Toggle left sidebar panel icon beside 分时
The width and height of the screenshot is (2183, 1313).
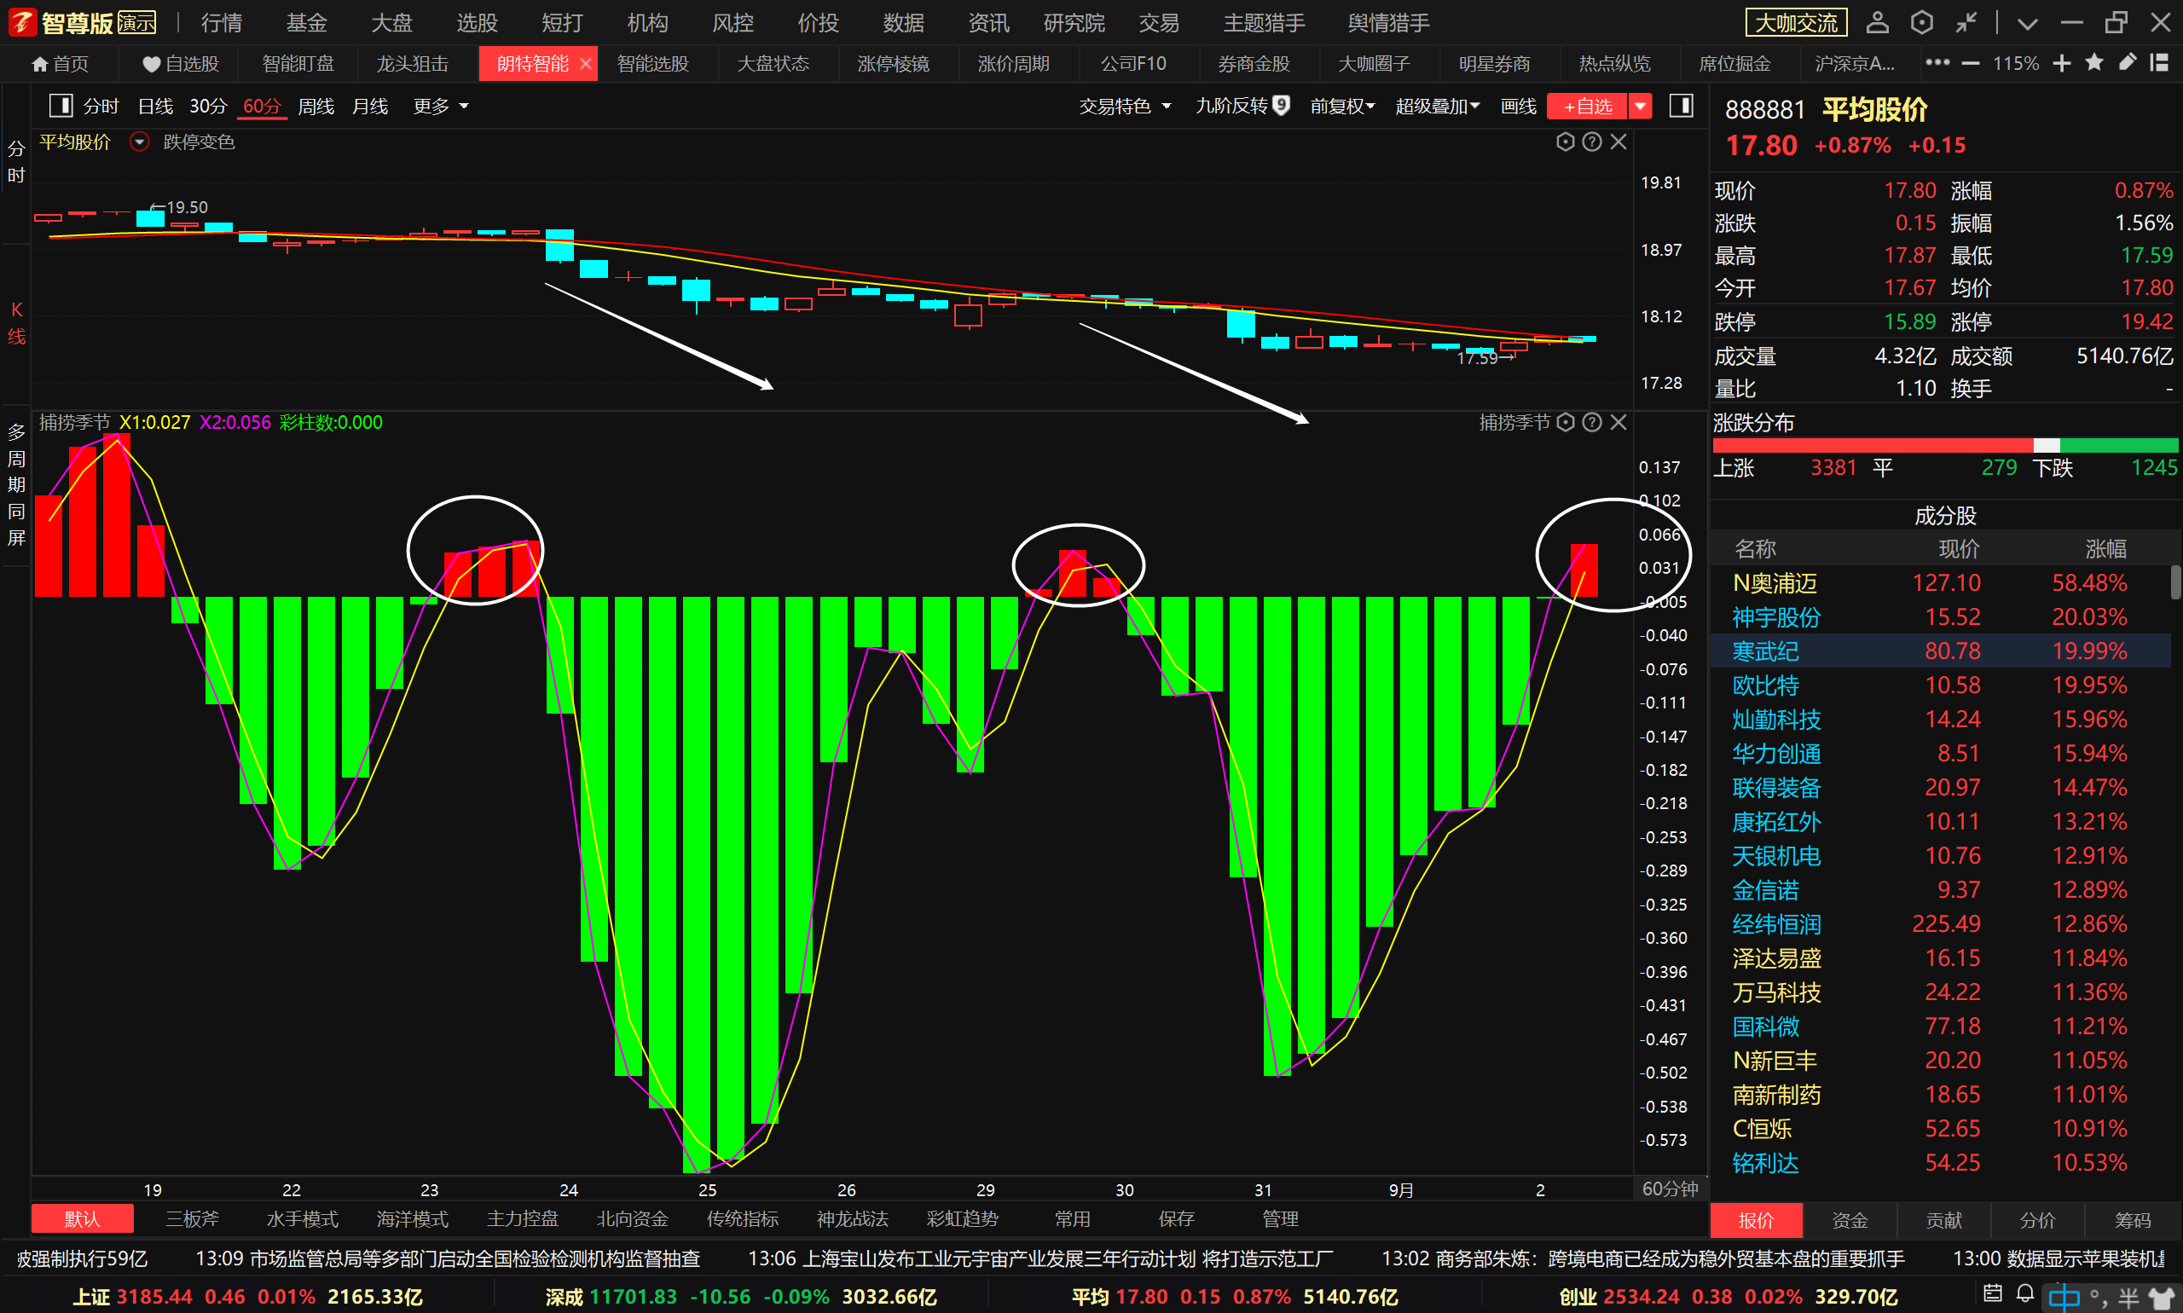[61, 107]
